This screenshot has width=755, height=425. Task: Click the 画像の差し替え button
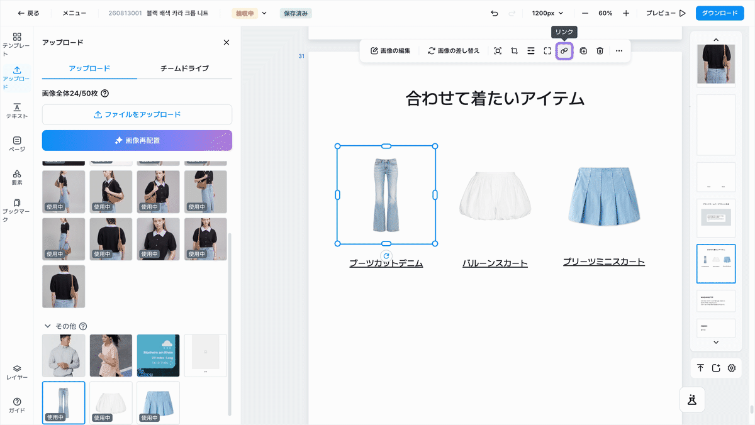[x=453, y=51]
